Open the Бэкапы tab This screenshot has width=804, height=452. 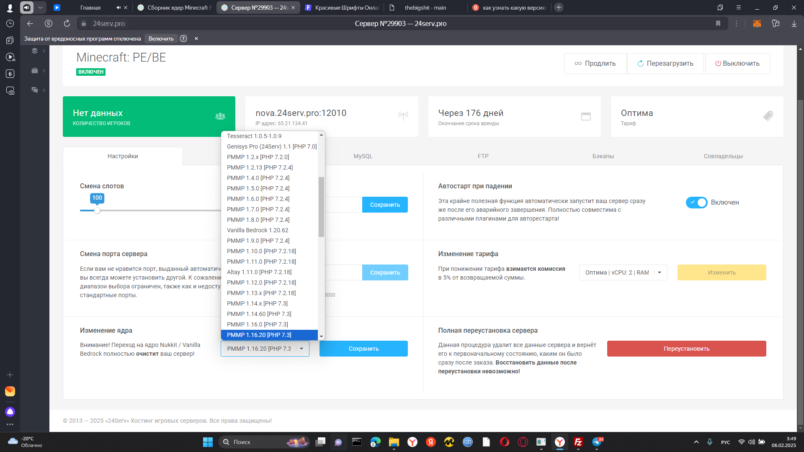coord(603,156)
